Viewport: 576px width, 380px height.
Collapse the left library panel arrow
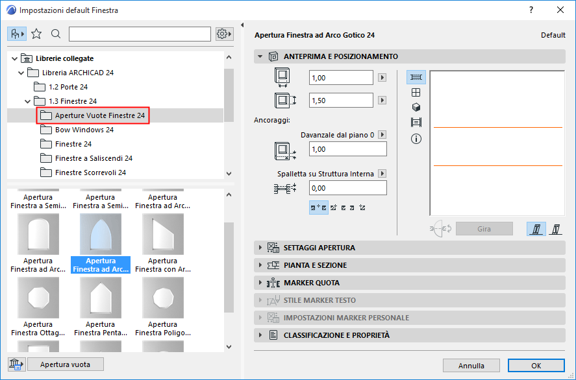[x=242, y=25]
